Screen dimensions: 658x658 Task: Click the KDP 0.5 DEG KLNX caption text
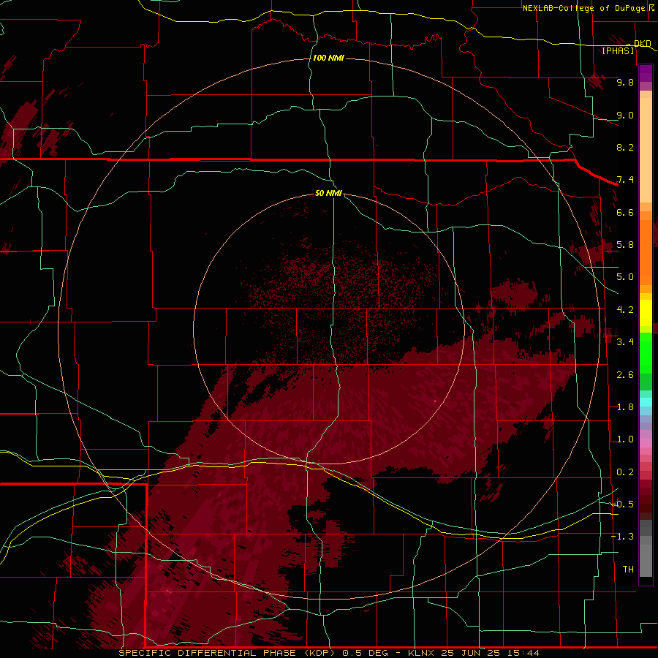(x=328, y=653)
